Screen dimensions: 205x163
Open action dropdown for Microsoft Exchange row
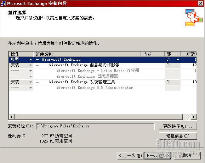point(30,60)
